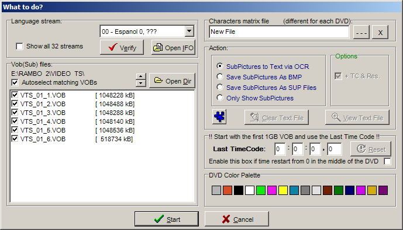
Task: Clear characters matrix file with X button
Action: 380,32
